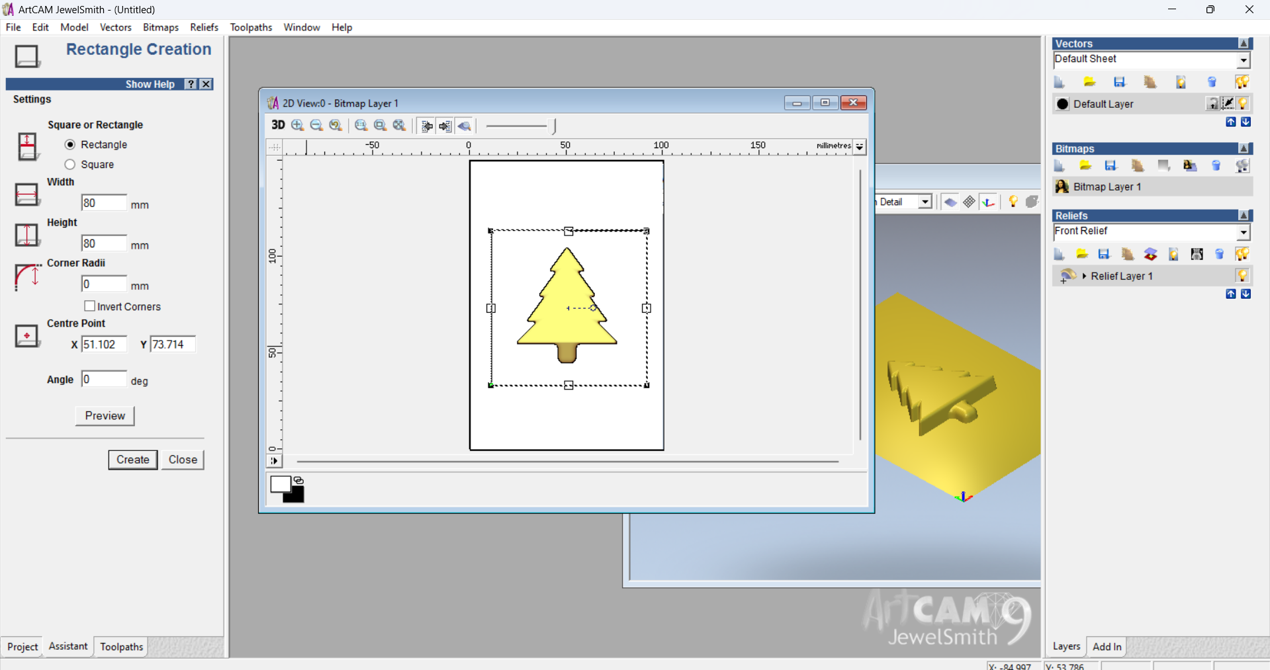Switch to the Add In tab
Image resolution: width=1270 pixels, height=670 pixels.
click(x=1107, y=647)
